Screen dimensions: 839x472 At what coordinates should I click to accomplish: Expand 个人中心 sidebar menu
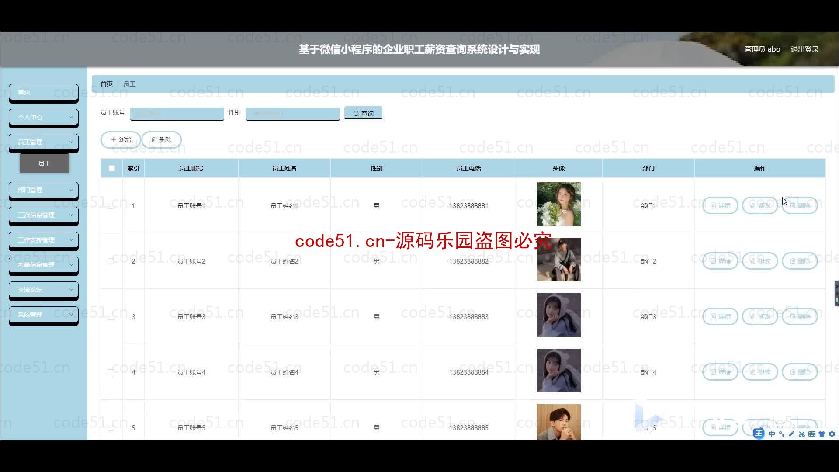click(x=43, y=117)
